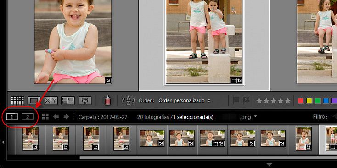Apply the red color label
The width and height of the screenshot is (337, 168).
coord(301,101)
